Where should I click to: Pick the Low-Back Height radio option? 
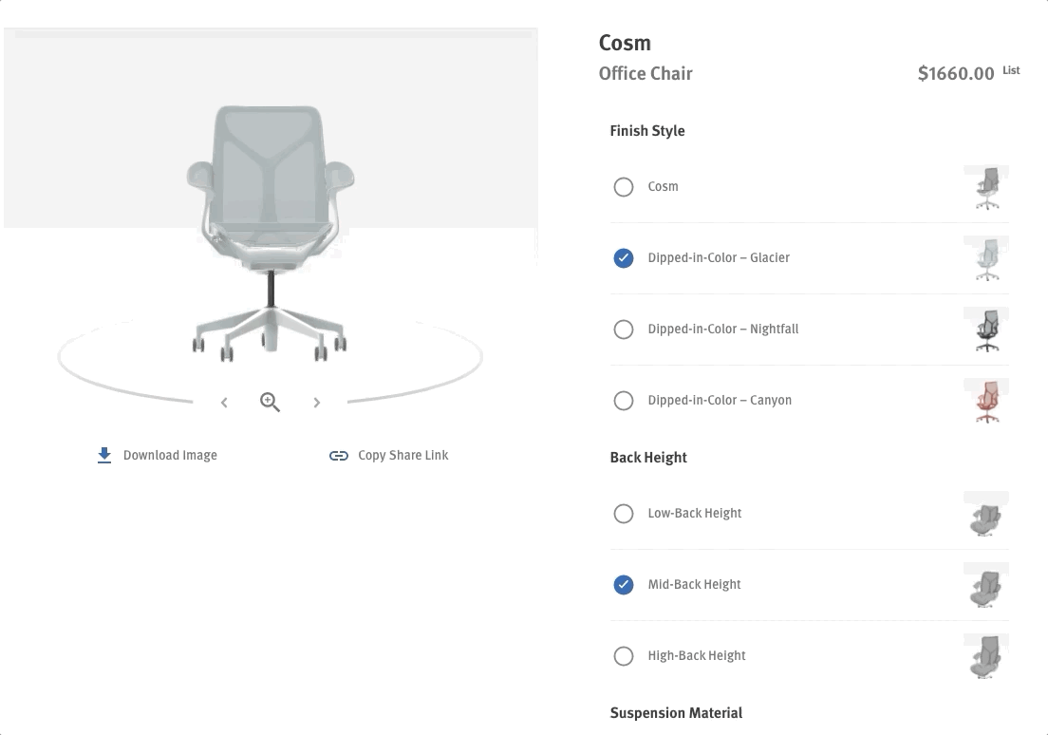coord(624,514)
